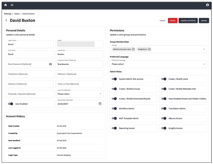
Task: Toggle the Reporting Access switch
Action: [114, 128]
